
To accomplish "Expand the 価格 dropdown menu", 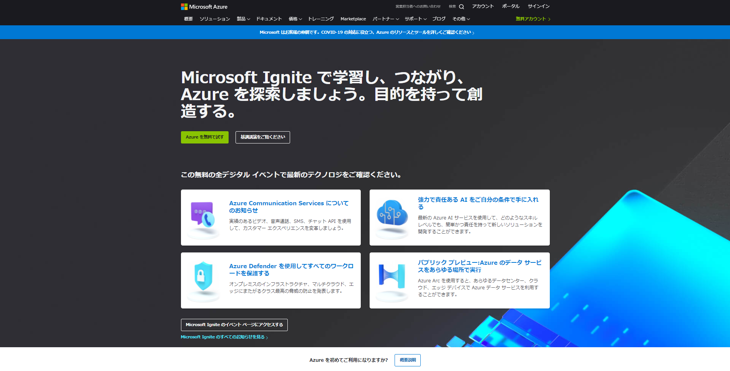I will [295, 19].
